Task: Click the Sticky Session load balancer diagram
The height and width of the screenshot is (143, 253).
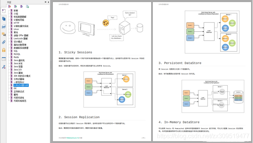Action: 109,89
